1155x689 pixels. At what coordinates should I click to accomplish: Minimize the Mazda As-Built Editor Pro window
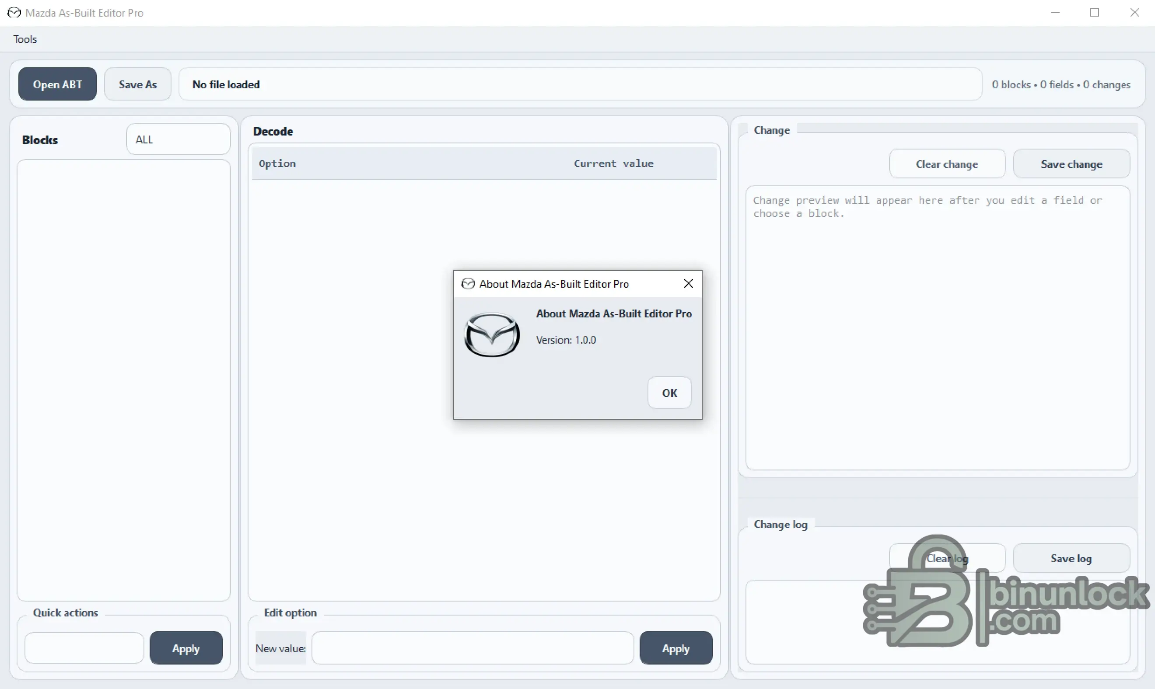(x=1055, y=13)
